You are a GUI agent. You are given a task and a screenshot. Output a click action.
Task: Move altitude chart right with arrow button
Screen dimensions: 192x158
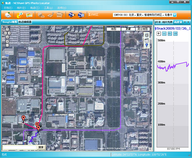[175, 33]
